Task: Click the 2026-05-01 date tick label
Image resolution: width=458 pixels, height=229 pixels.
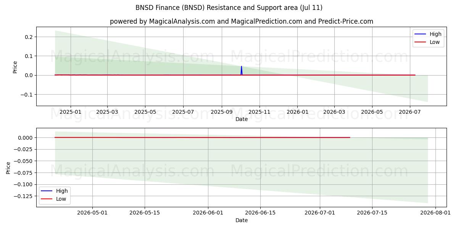Action: coord(92,213)
